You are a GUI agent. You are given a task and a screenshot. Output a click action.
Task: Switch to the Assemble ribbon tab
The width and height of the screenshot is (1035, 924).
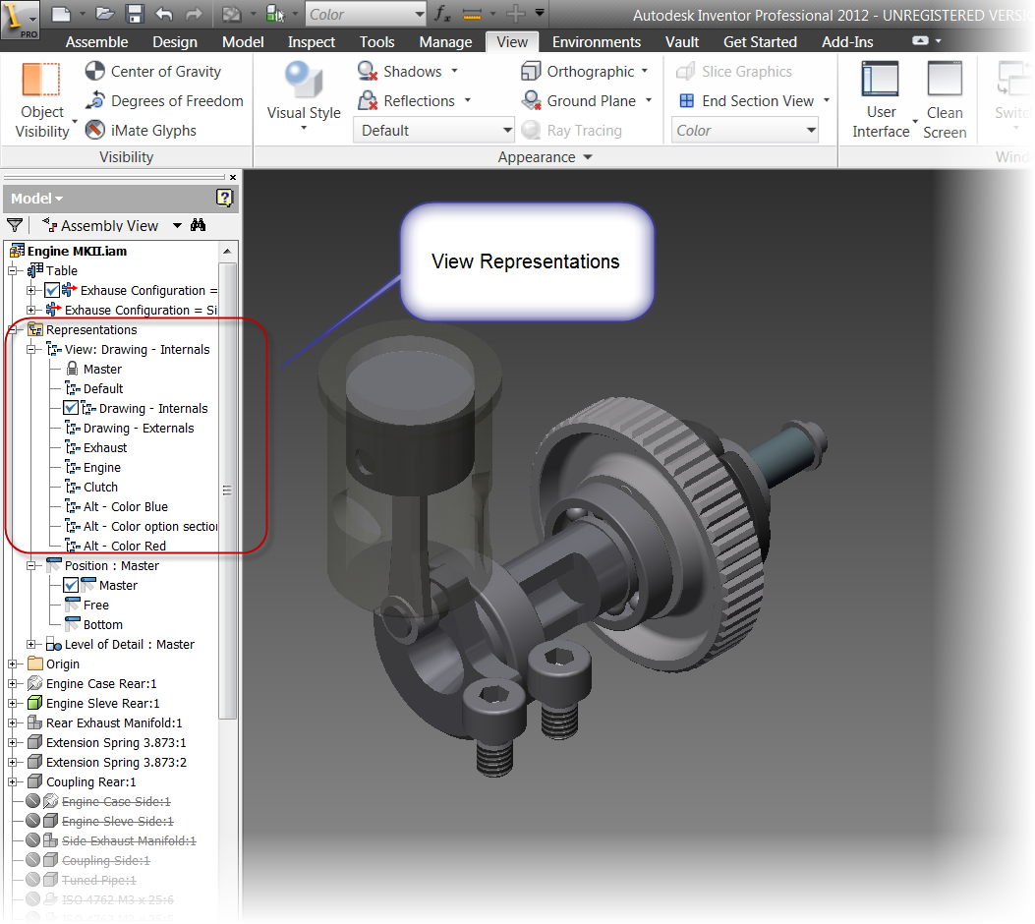click(96, 42)
